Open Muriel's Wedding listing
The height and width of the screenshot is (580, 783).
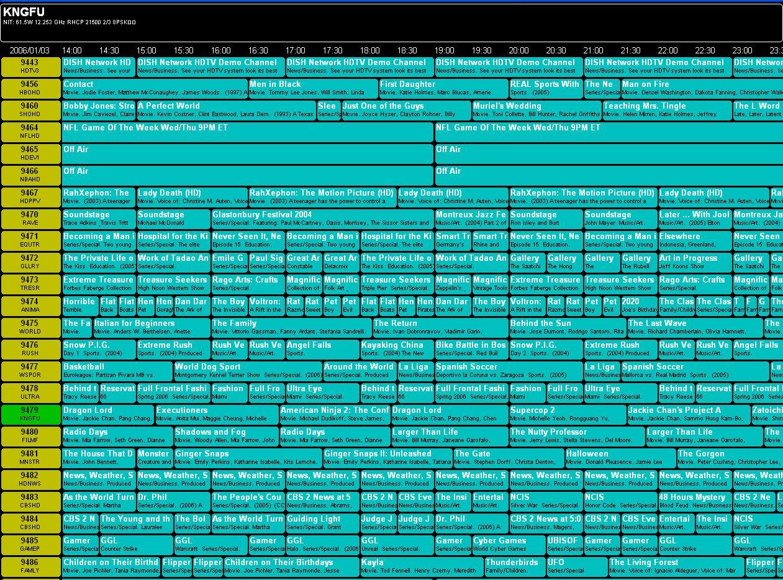tap(536, 110)
